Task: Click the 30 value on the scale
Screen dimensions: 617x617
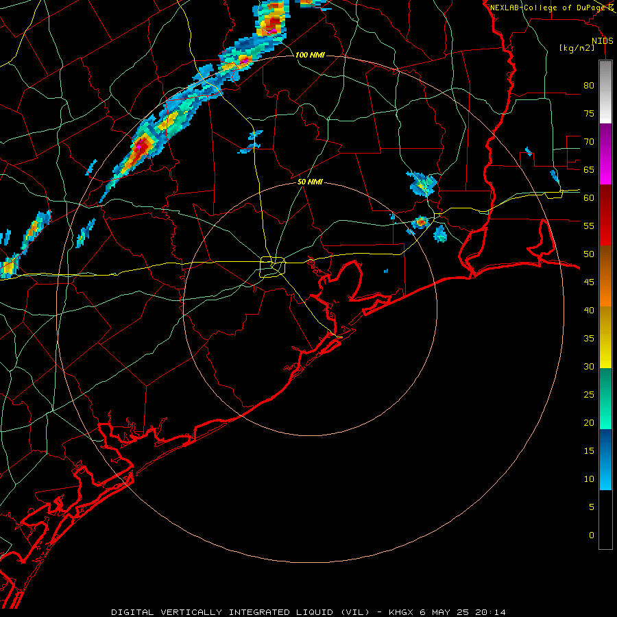Action: pyautogui.click(x=589, y=366)
